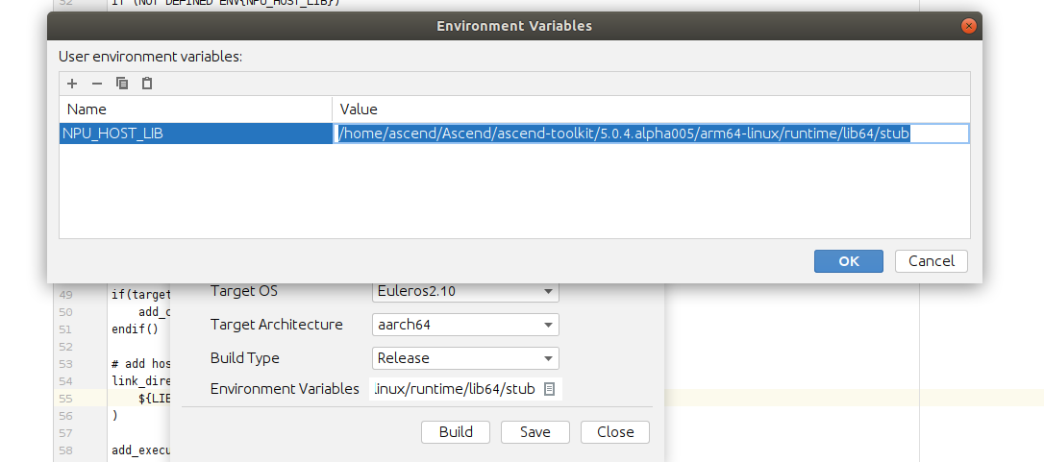Cancel the Environment Variables dialog

coord(931,261)
